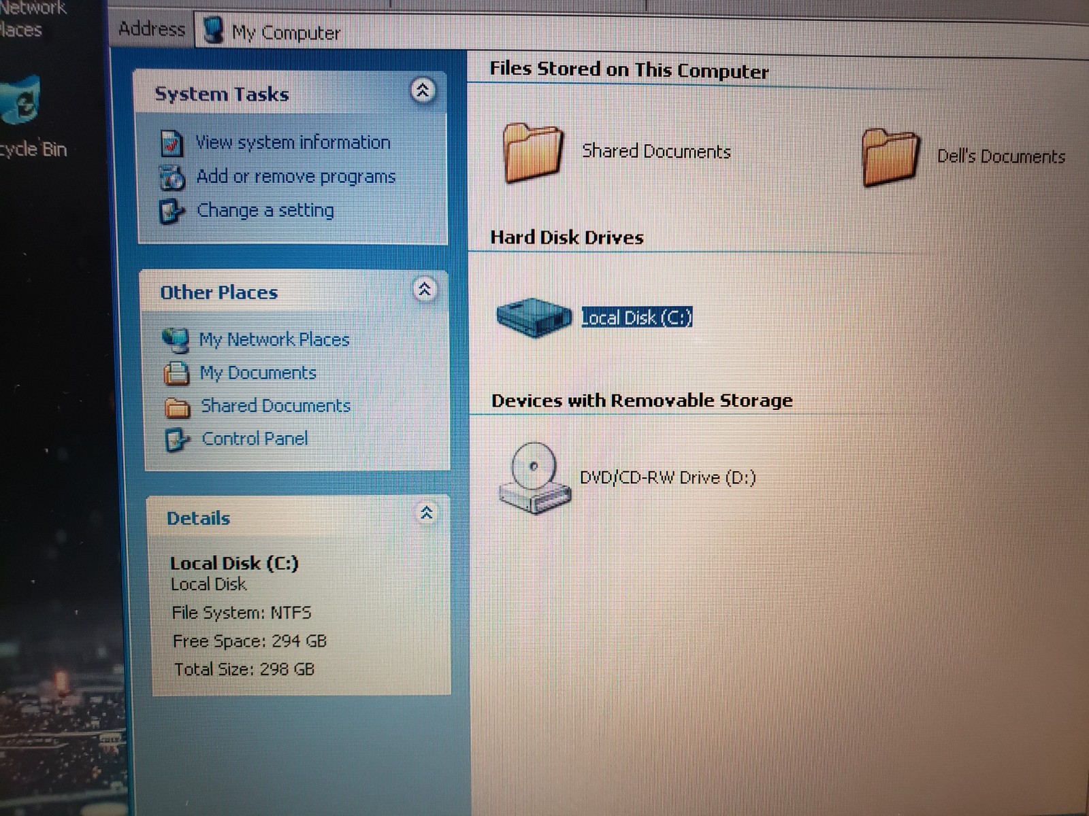
Task: Select the Local Disk (C:) drive icon
Action: pyautogui.click(x=534, y=317)
